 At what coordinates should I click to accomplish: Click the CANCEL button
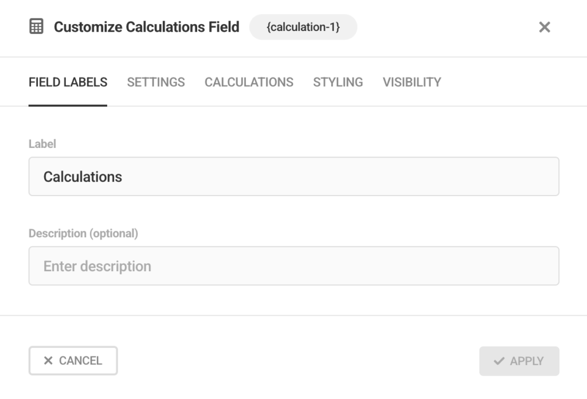[73, 361]
